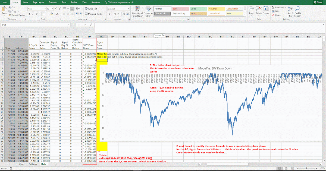Viewport: 326px width, 171px height.
Task: Click the Font Color red swatch
Action: [58, 15]
